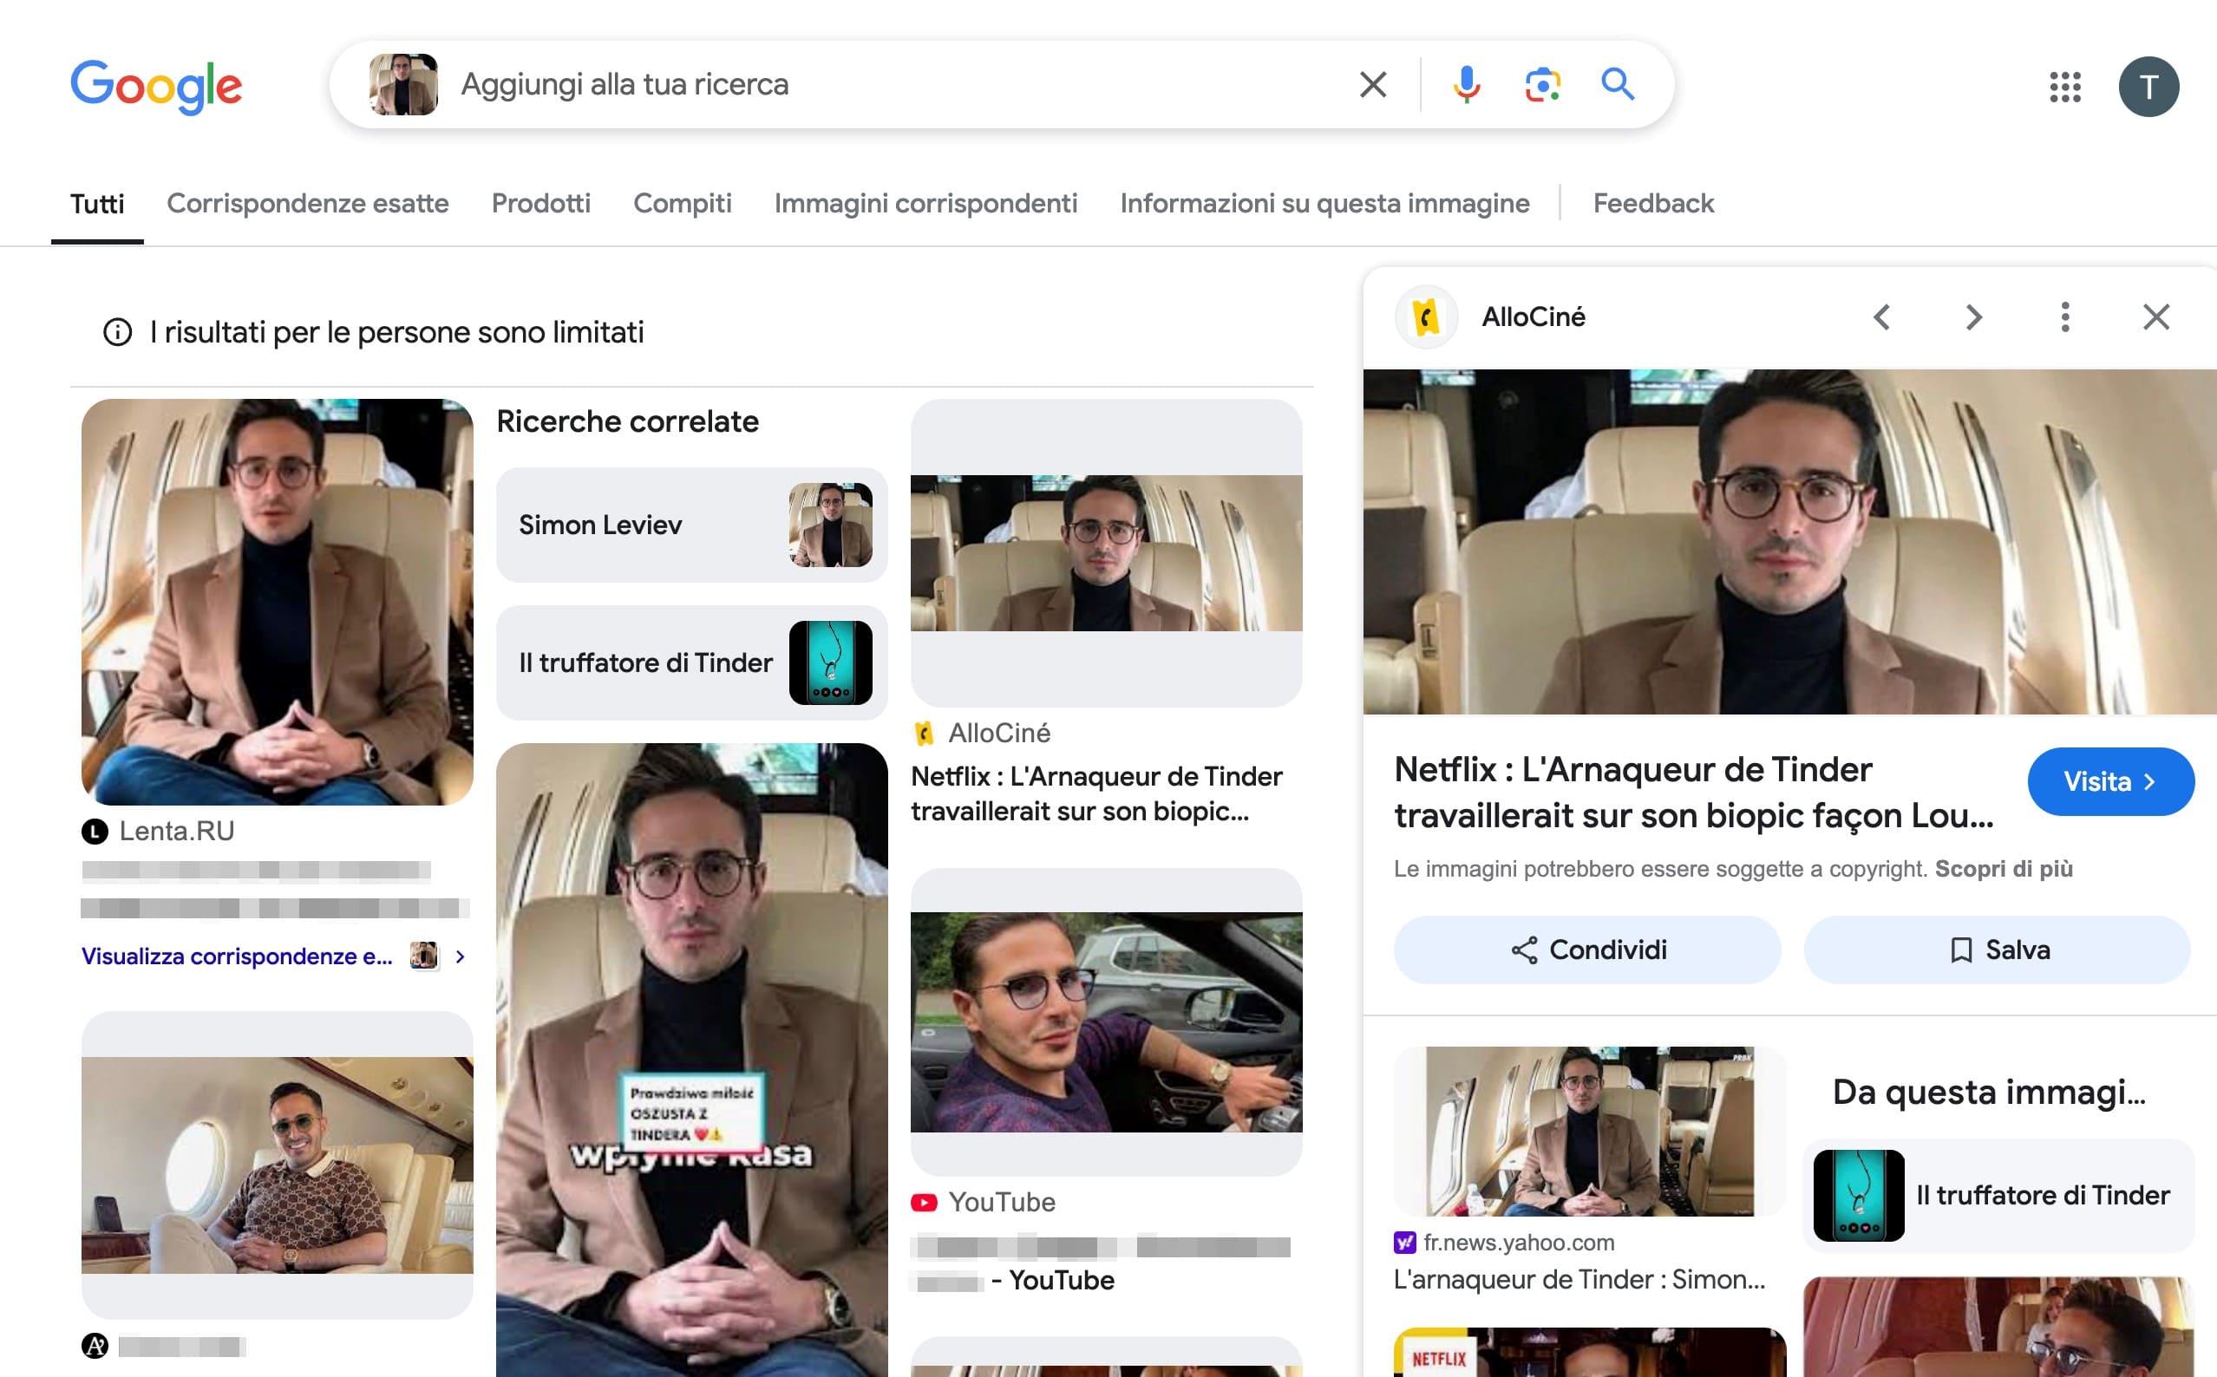
Task: Click the Lenta.RU source label
Action: (x=177, y=831)
